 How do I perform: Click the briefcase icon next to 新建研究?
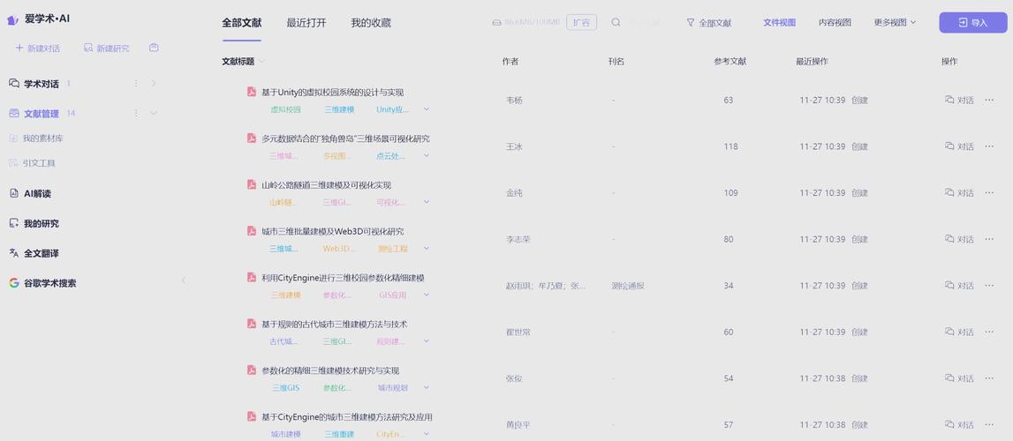(154, 48)
